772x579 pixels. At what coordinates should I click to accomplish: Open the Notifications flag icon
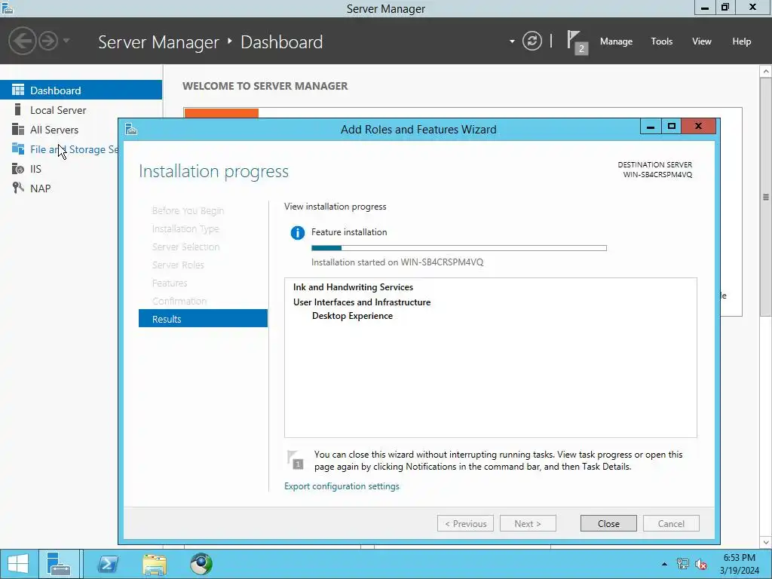(x=577, y=42)
